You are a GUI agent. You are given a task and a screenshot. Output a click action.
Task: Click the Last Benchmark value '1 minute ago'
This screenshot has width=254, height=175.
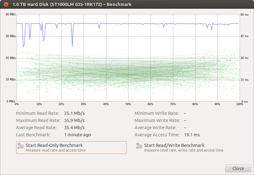[x=77, y=135]
